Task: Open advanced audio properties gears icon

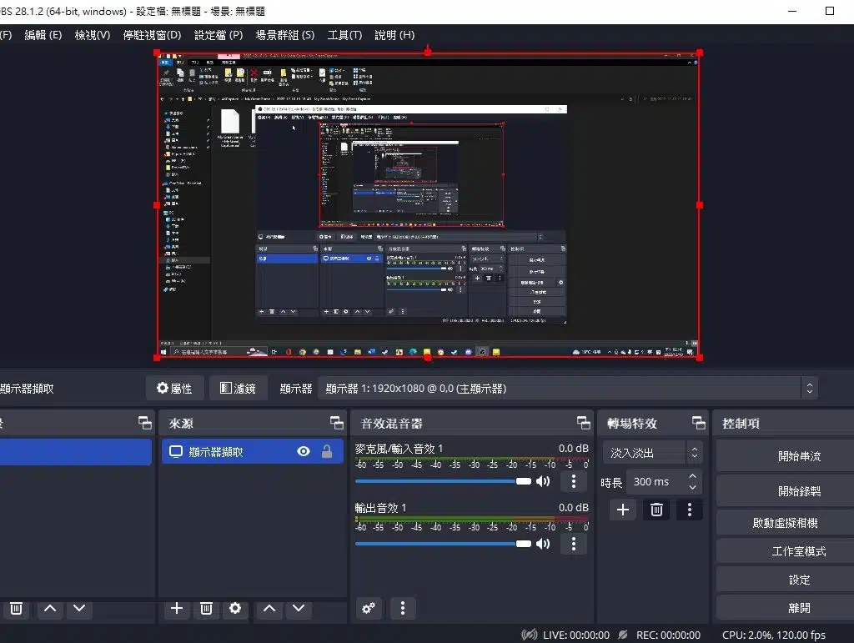Action: pyautogui.click(x=369, y=609)
